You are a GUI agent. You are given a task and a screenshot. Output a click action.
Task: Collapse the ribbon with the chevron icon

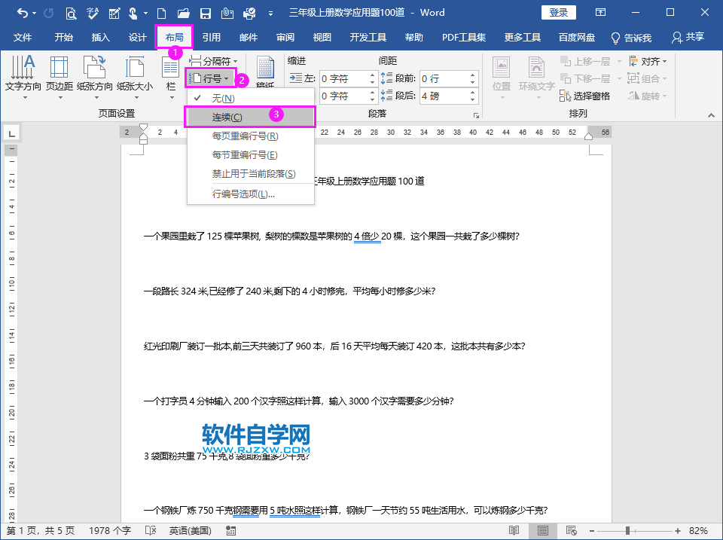click(710, 115)
